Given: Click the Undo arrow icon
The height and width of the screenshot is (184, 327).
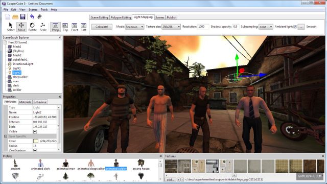Looking at the screenshot, I should 32,16.
